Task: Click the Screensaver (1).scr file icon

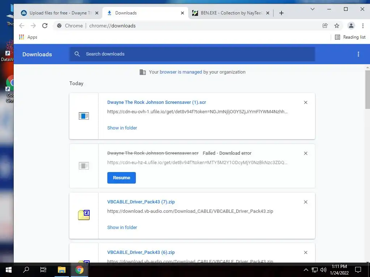Action: (84, 116)
